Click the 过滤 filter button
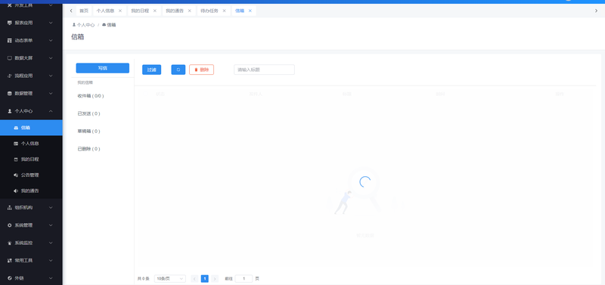This screenshot has width=605, height=285. tap(152, 70)
